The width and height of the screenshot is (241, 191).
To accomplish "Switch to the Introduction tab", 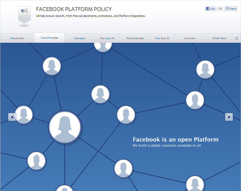I will point(17,38).
